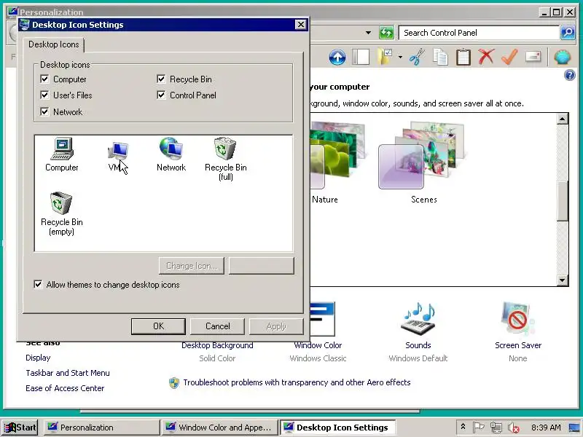The width and height of the screenshot is (583, 437).
Task: Open Help with the blue question mark
Action: [x=570, y=75]
